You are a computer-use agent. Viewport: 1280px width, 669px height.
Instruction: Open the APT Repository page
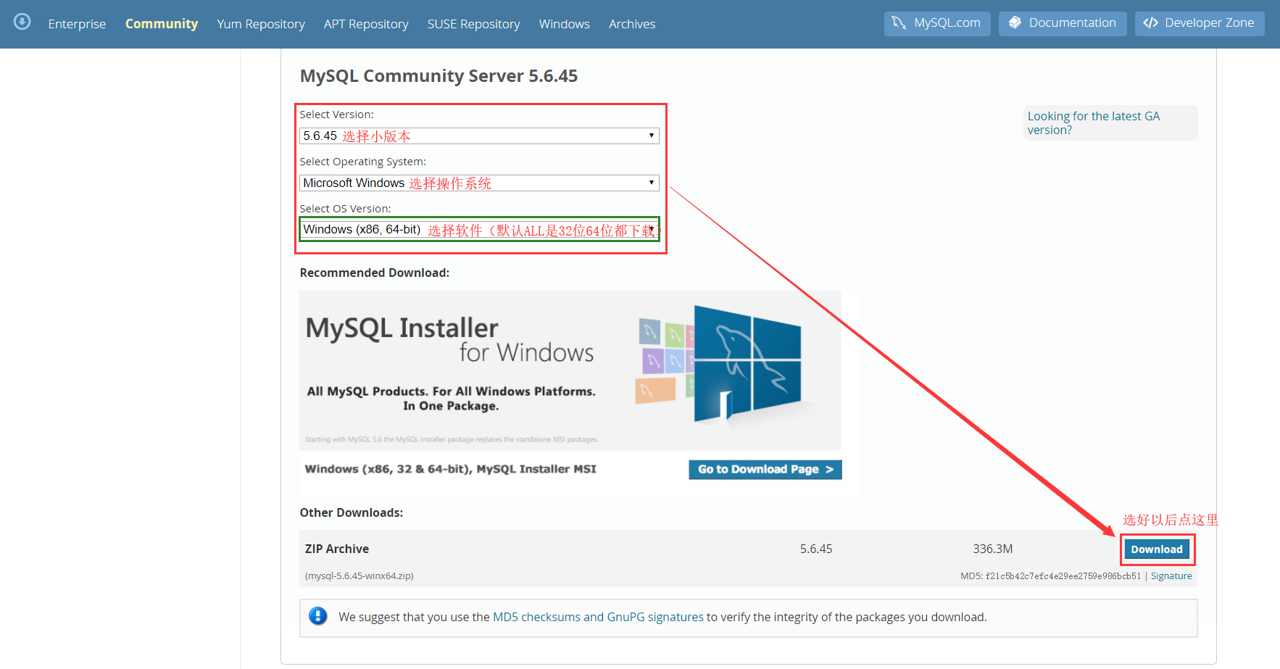click(366, 24)
